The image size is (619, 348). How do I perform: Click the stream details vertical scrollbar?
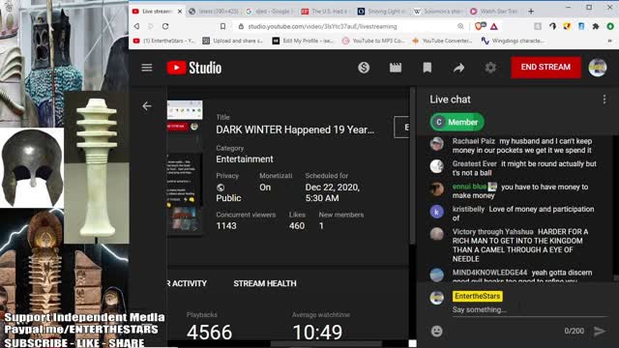(x=412, y=165)
